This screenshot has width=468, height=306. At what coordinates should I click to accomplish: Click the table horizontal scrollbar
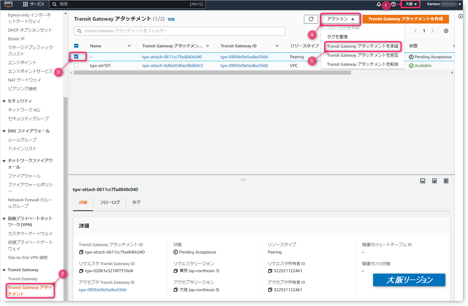click(212, 73)
